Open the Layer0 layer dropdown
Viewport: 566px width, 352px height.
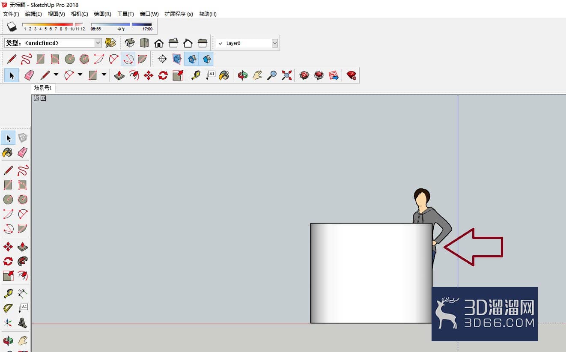pos(275,43)
